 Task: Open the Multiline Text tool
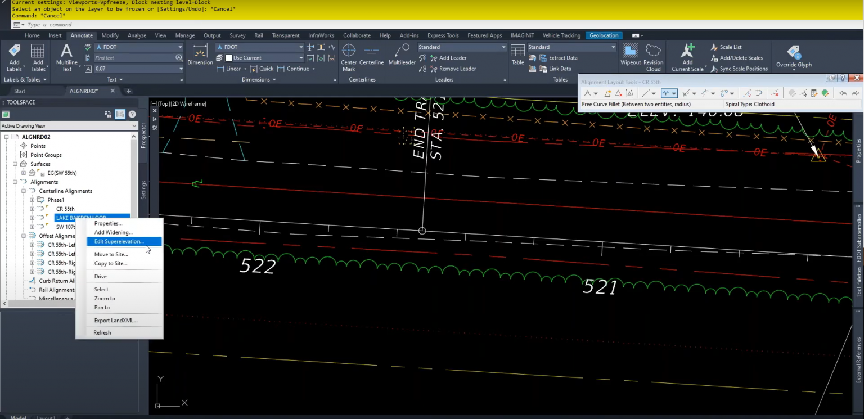point(66,55)
